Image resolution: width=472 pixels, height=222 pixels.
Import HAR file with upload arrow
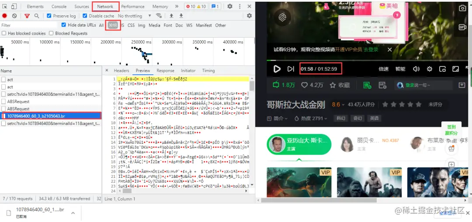pyautogui.click(x=171, y=16)
